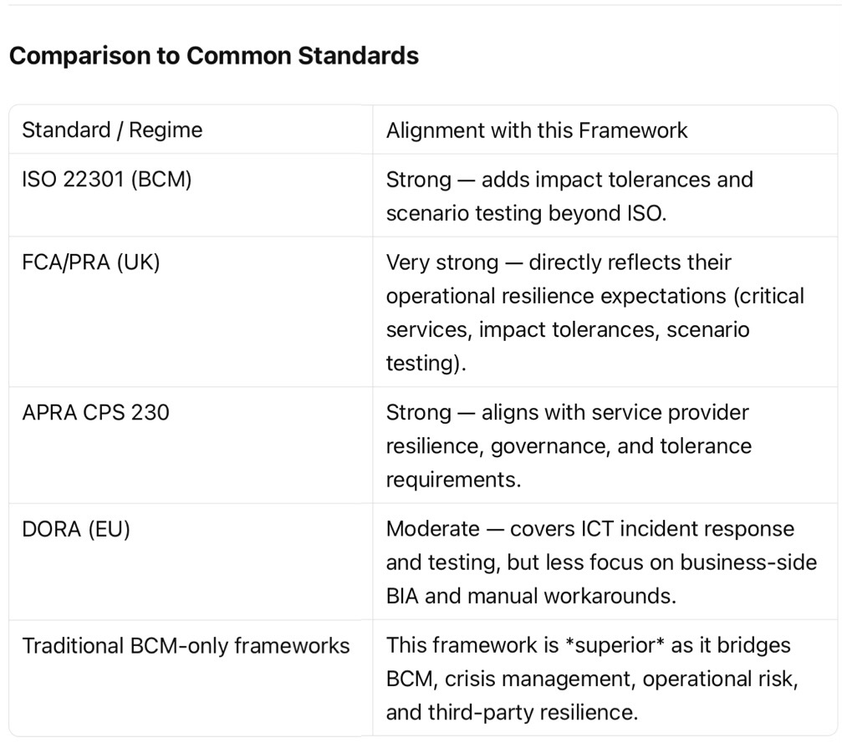The image size is (842, 743).
Task: Click the word 'requirements.' in the APRA row
Action: point(452,480)
